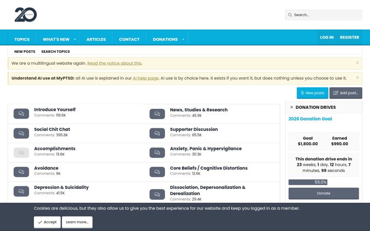Open Anxiety, Panic & Hypervigilance title
This screenshot has height=231, width=370.
point(206,148)
